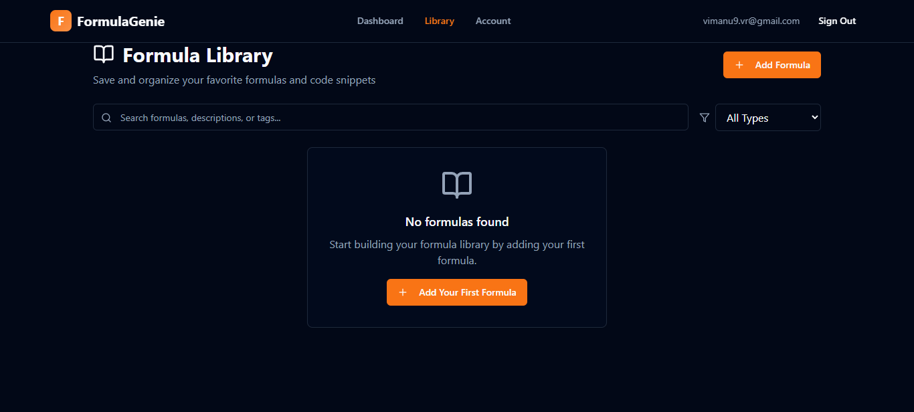Click the No formulas found empty state card
This screenshot has height=412, width=914.
click(456, 237)
